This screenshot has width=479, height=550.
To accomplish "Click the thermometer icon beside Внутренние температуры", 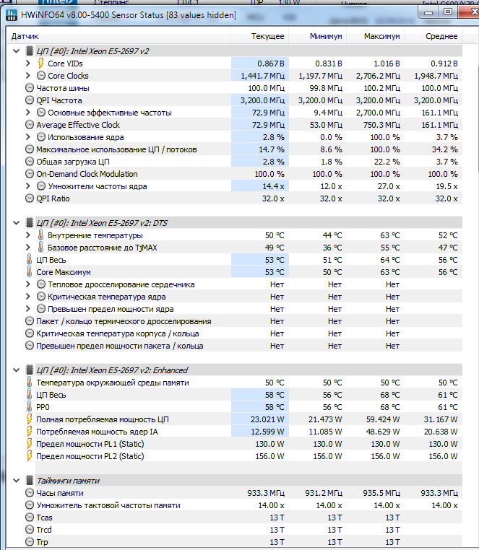I will pos(40,235).
